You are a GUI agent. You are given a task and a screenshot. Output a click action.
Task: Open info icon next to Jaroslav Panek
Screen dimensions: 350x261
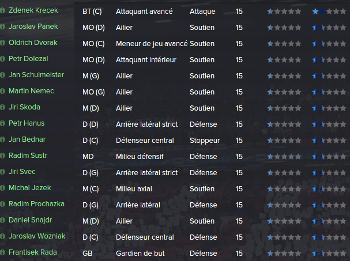(2, 27)
